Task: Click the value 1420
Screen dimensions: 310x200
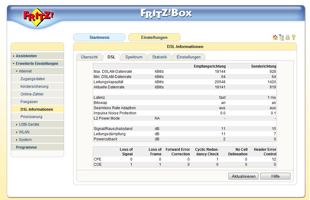Action: coord(272,82)
